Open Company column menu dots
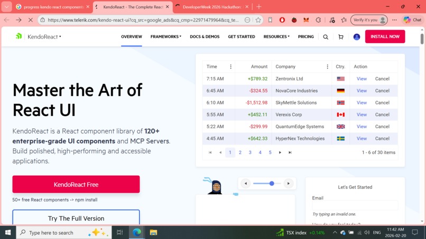Screen dimensions: 426x239 click(327, 66)
